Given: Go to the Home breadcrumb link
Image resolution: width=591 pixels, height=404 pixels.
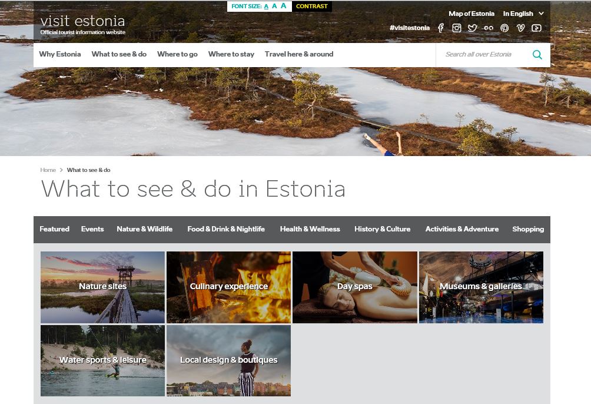Looking at the screenshot, I should coord(48,170).
